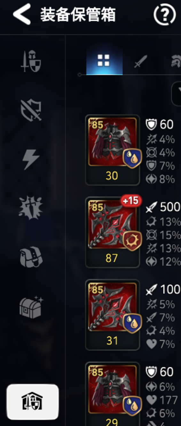Screen dimensions: 181x426
Task: Select the axe with score 31
Action: pyautogui.click(x=113, y=315)
